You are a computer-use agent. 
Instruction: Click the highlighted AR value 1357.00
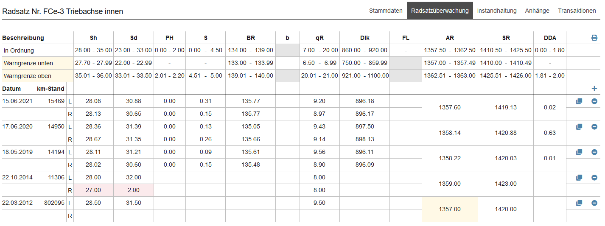coord(450,209)
